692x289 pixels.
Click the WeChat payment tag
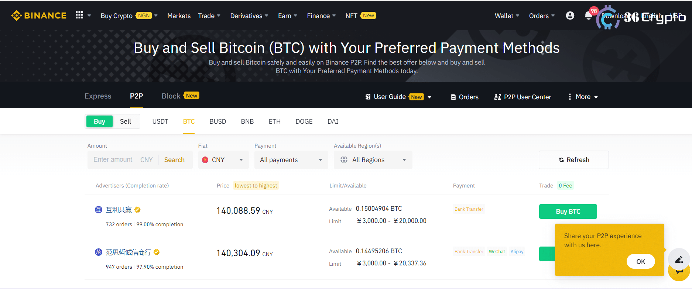pos(497,252)
